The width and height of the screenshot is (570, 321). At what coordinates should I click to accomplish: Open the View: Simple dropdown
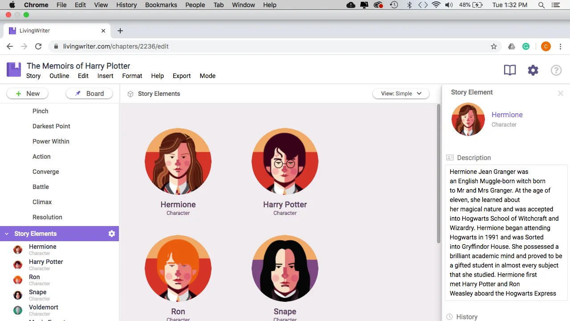click(x=401, y=94)
